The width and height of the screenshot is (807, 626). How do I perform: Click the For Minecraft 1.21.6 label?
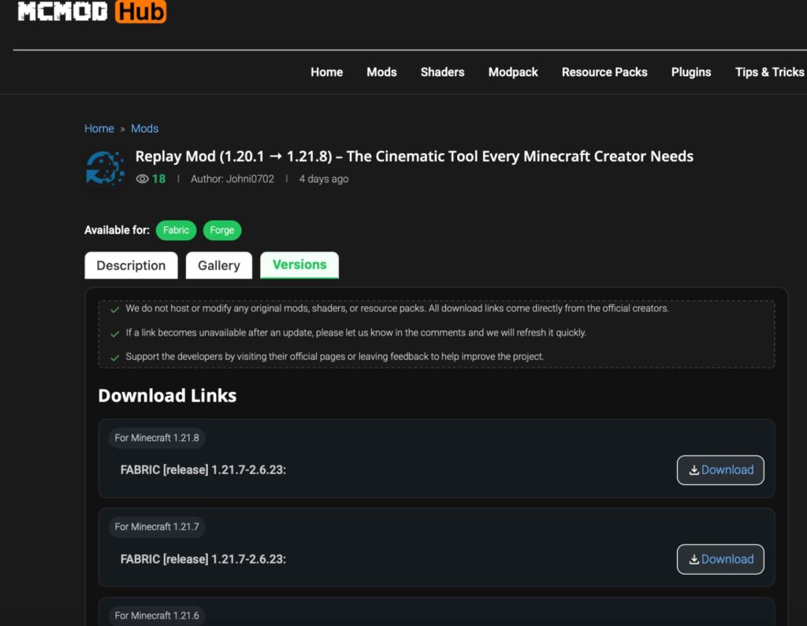point(157,616)
